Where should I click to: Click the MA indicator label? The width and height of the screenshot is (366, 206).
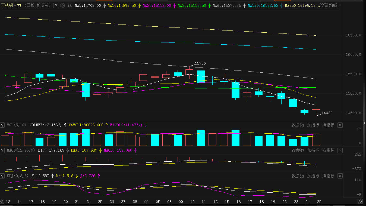(x=70, y=5)
